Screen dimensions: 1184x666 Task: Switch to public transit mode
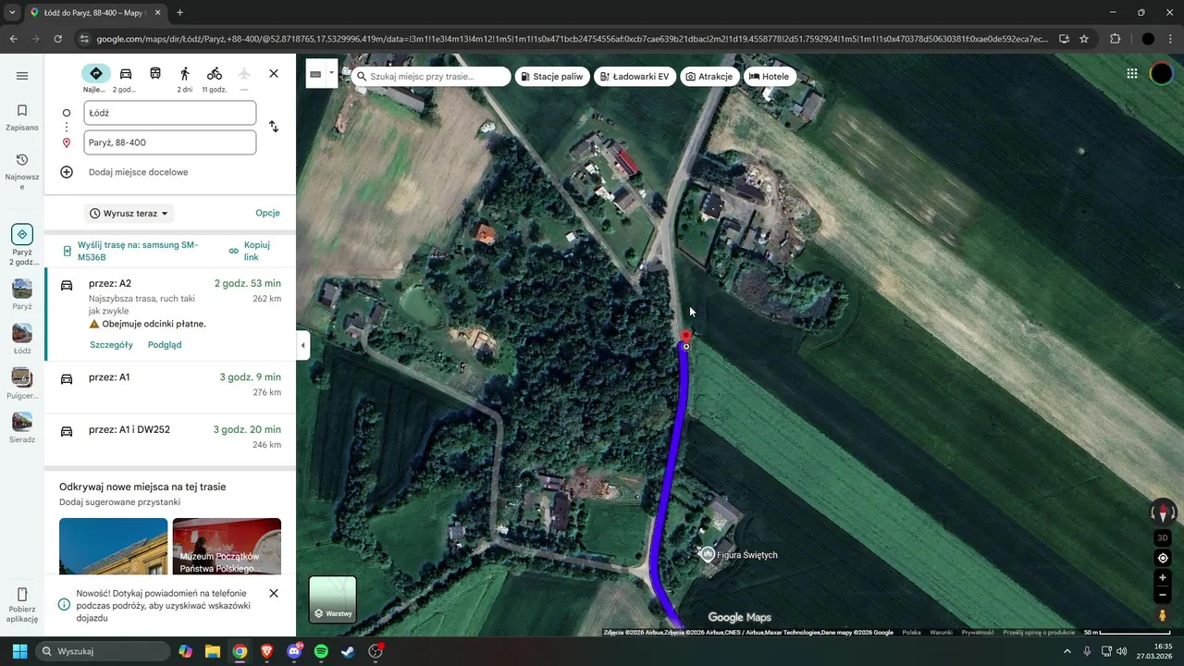[155, 74]
